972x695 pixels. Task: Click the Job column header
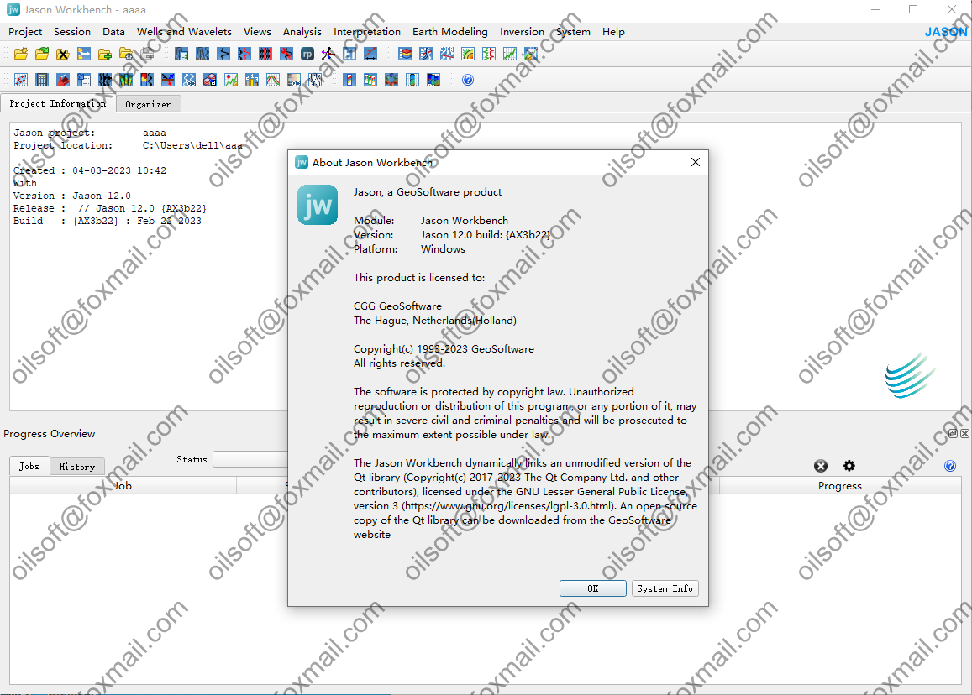[123, 486]
